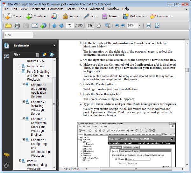This screenshot has width=191, height=173.
Task: Click the Forms toolbar icon
Action: point(104,16)
